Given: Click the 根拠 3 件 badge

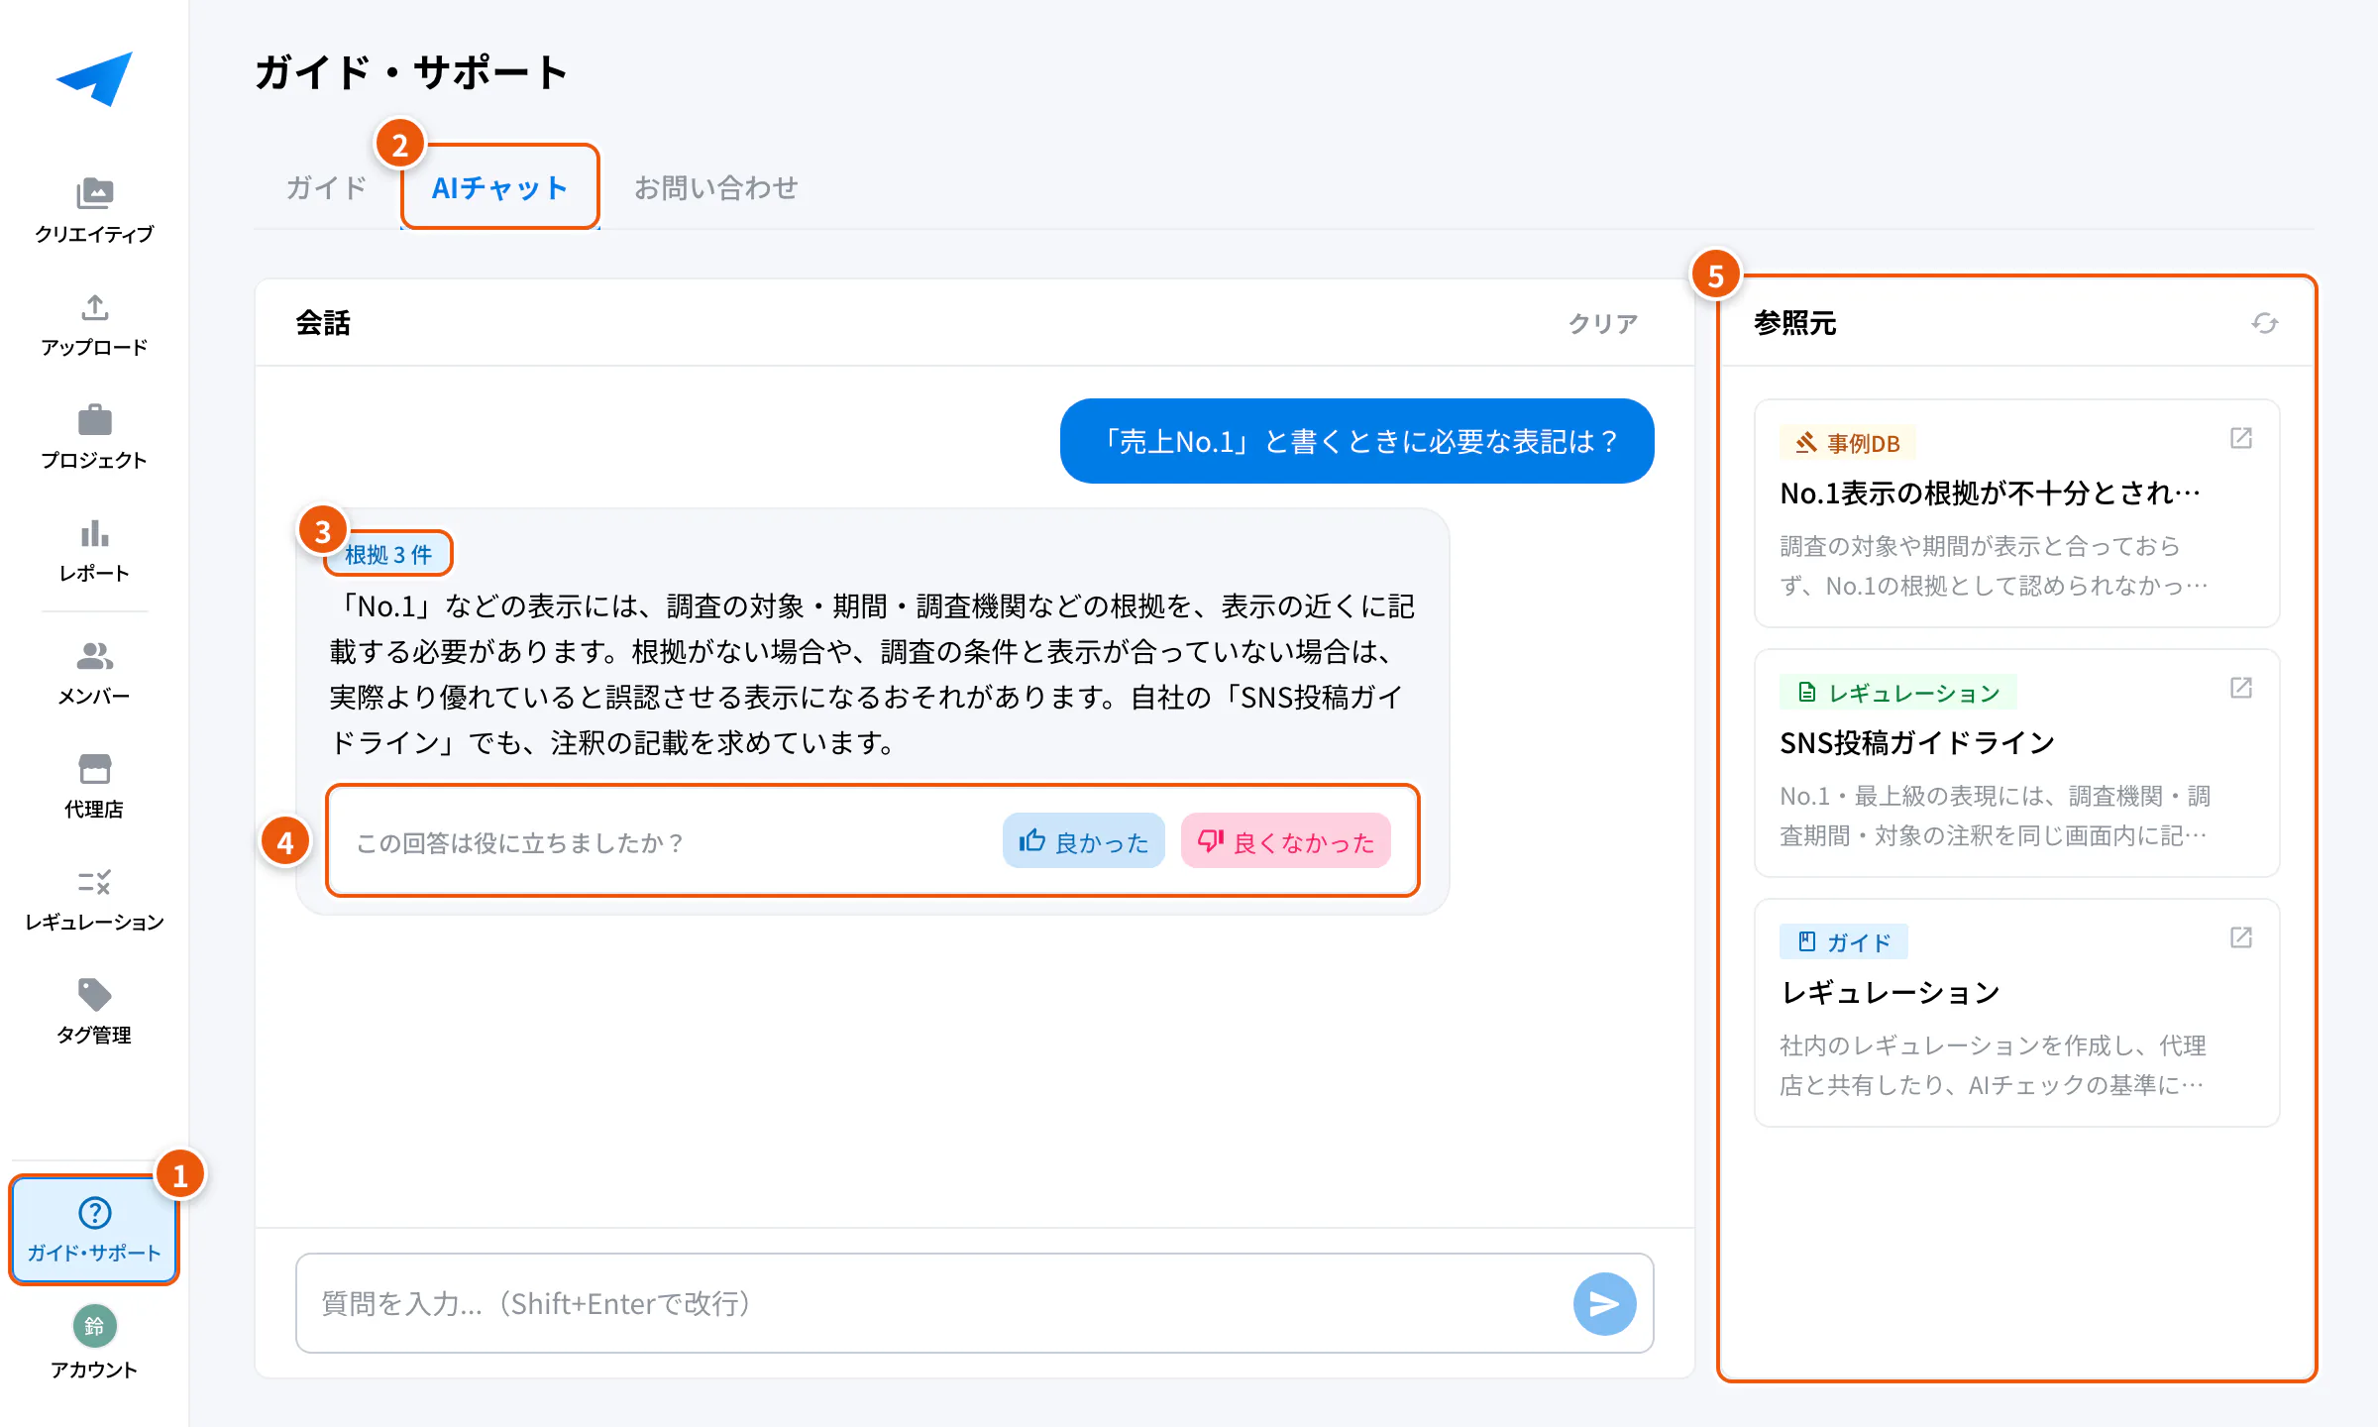Looking at the screenshot, I should pos(388,554).
